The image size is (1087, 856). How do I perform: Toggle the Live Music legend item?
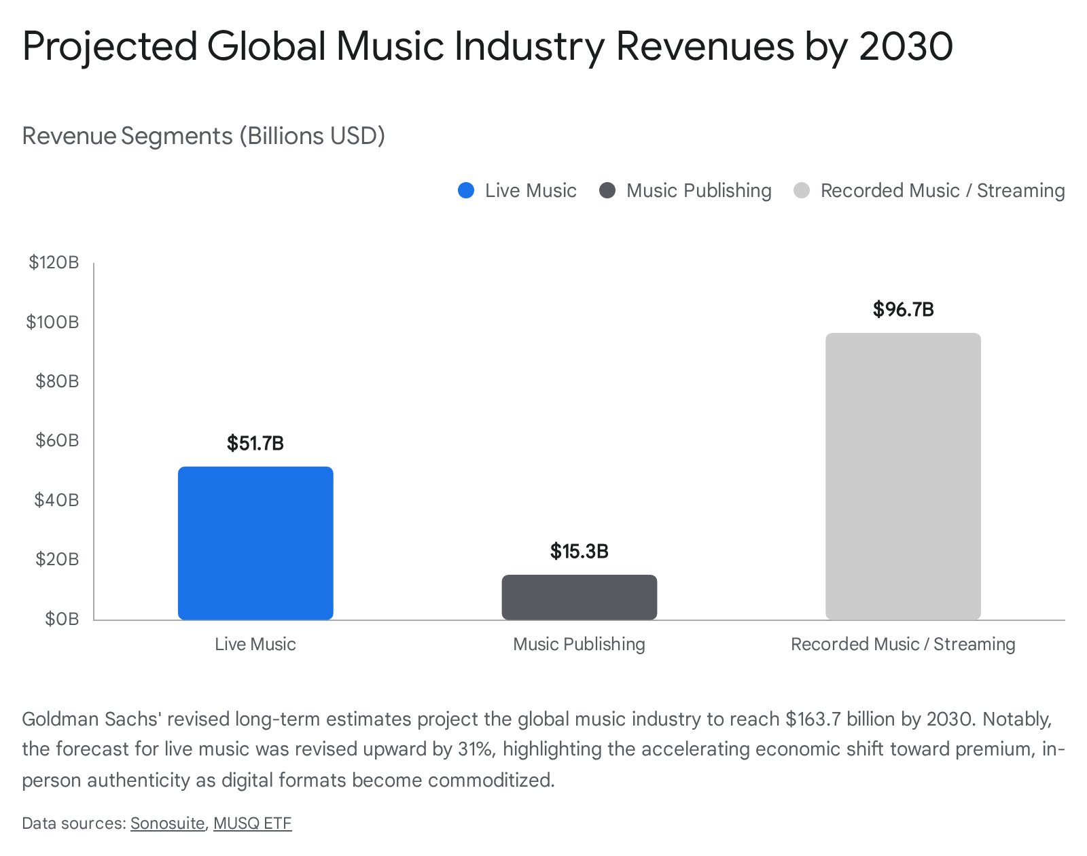[x=517, y=191]
